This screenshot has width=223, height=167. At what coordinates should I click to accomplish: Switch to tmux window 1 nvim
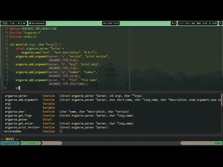click(x=31, y=143)
